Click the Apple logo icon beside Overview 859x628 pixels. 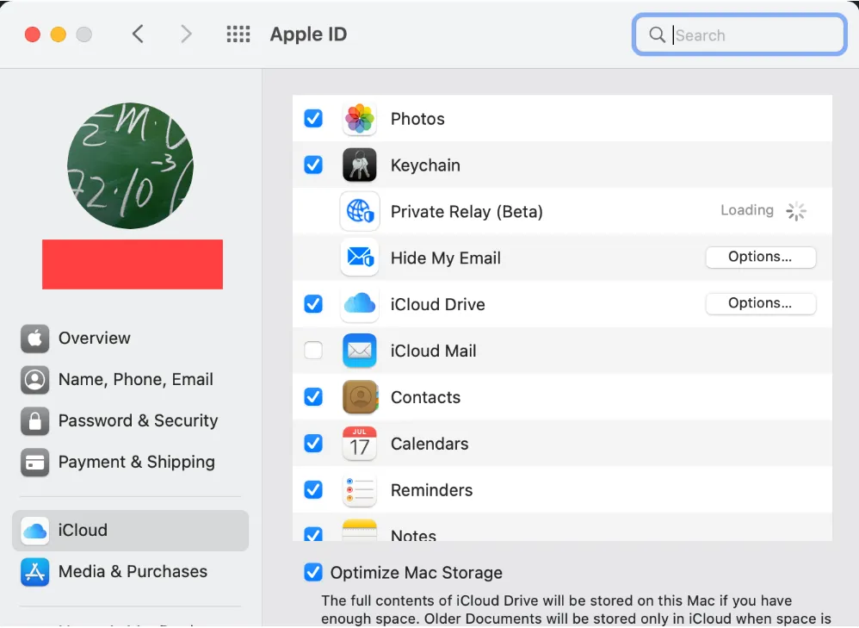point(35,339)
